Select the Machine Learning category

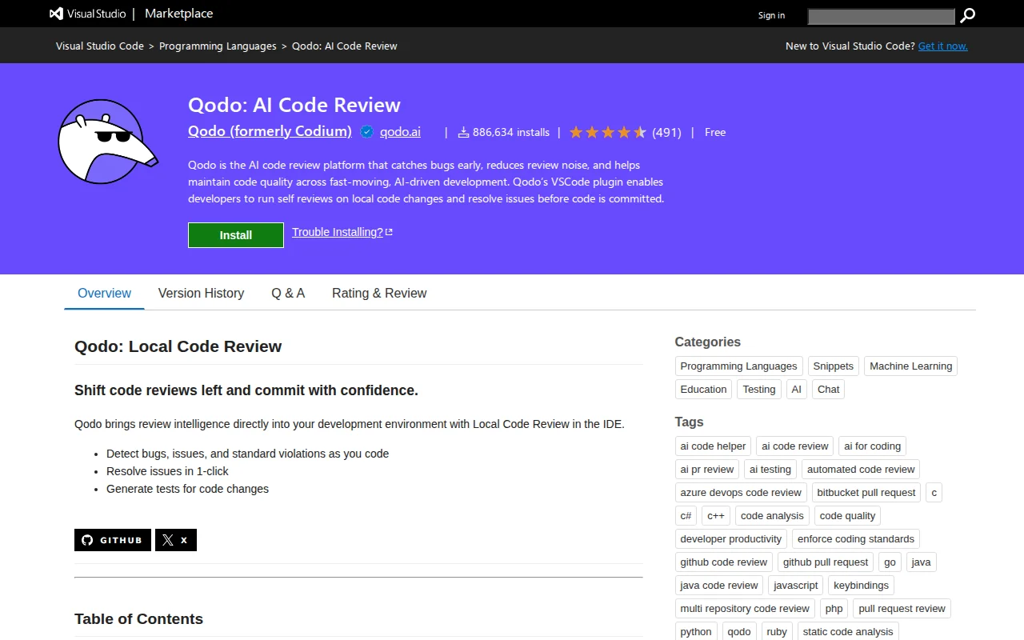tap(911, 366)
